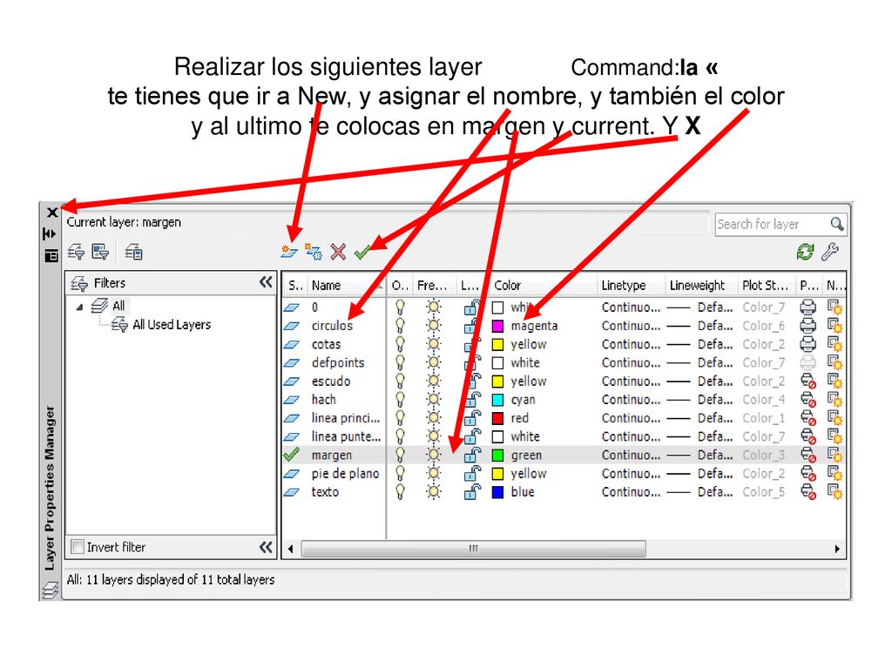Click the Delete Layer red X icon
Screen dimensions: 892x669
pyautogui.click(x=338, y=252)
